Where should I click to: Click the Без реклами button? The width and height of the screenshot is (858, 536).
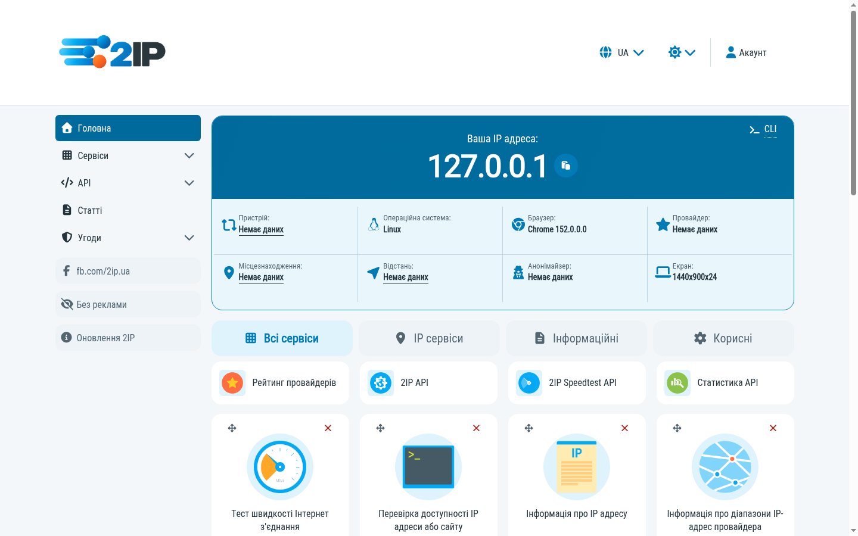click(x=128, y=304)
